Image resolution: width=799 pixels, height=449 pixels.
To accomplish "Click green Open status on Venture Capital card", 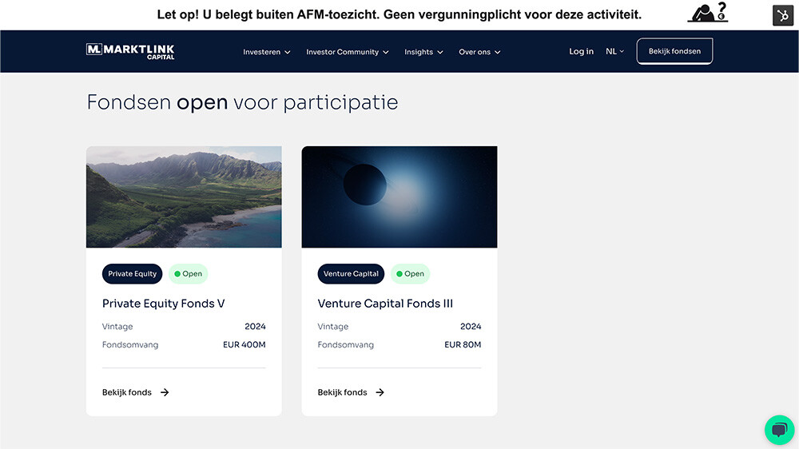I will 410,274.
